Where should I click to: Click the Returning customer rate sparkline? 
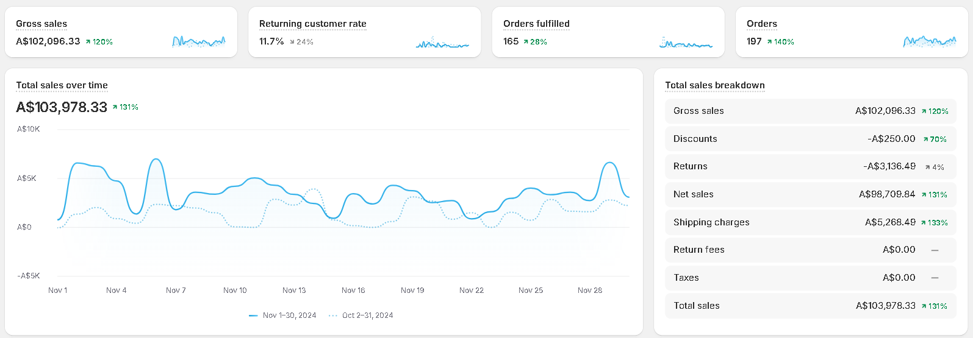pyautogui.click(x=442, y=42)
